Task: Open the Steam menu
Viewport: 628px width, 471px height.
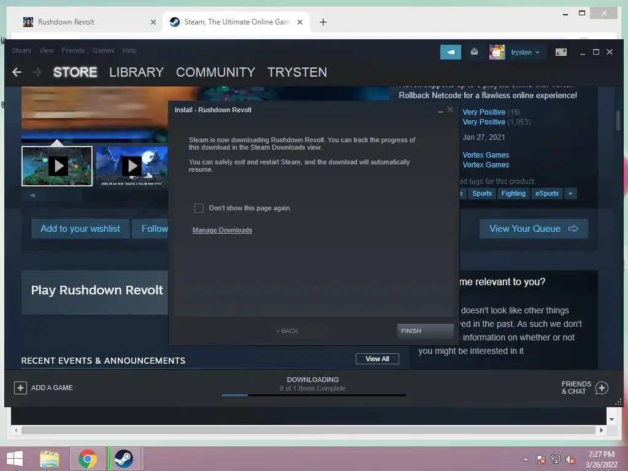Action: pos(21,50)
